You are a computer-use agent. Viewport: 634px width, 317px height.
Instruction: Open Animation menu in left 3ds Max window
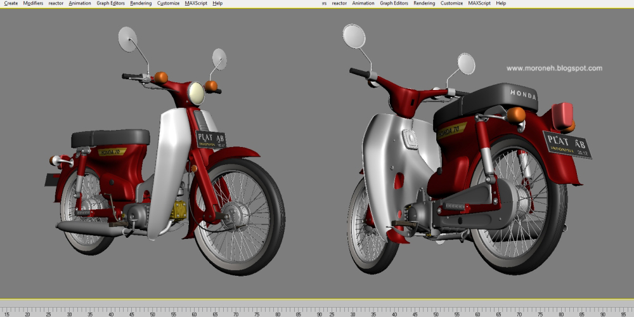80,3
